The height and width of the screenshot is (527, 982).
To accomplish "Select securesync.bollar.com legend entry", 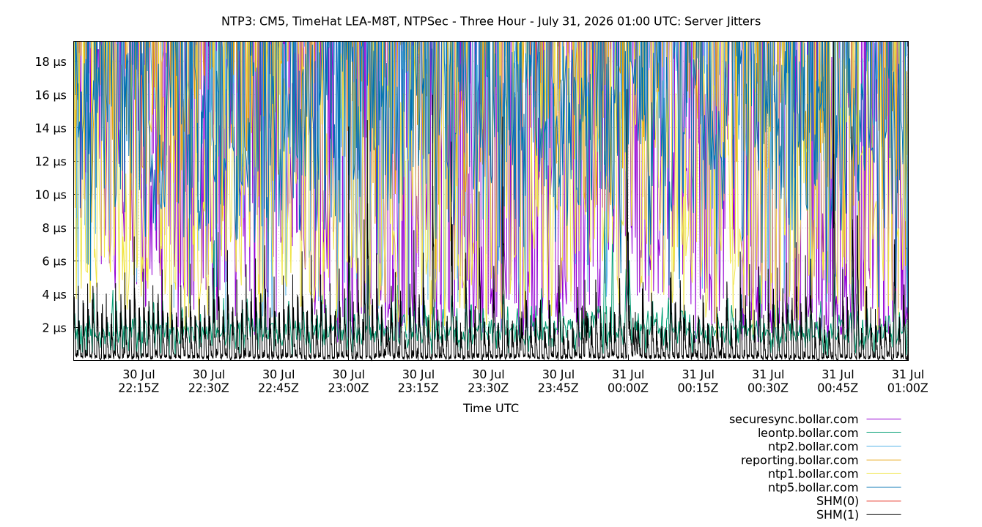I will click(x=794, y=419).
